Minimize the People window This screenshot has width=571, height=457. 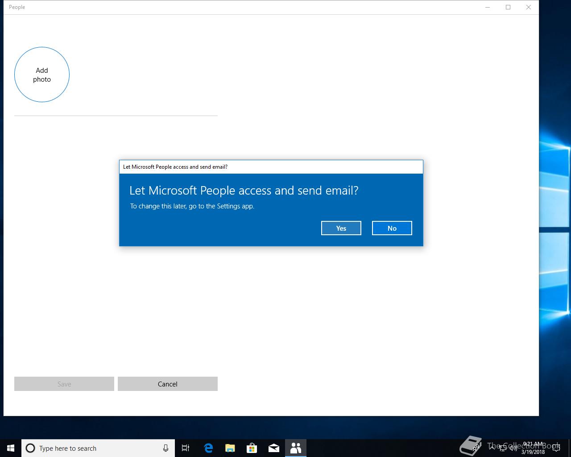click(x=488, y=7)
